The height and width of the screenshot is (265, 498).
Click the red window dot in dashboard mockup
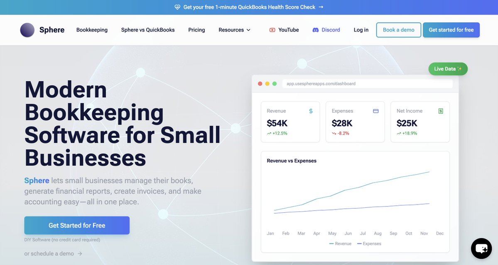tap(260, 84)
